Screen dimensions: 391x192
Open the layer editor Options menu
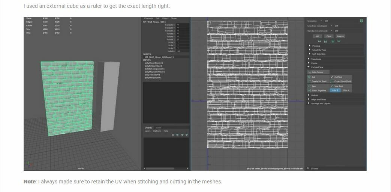(157, 131)
